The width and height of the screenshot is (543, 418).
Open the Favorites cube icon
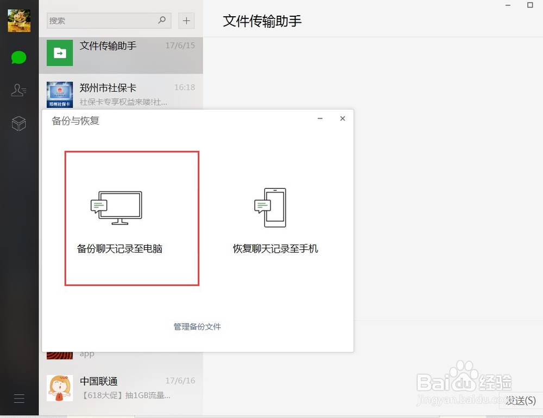(18, 124)
